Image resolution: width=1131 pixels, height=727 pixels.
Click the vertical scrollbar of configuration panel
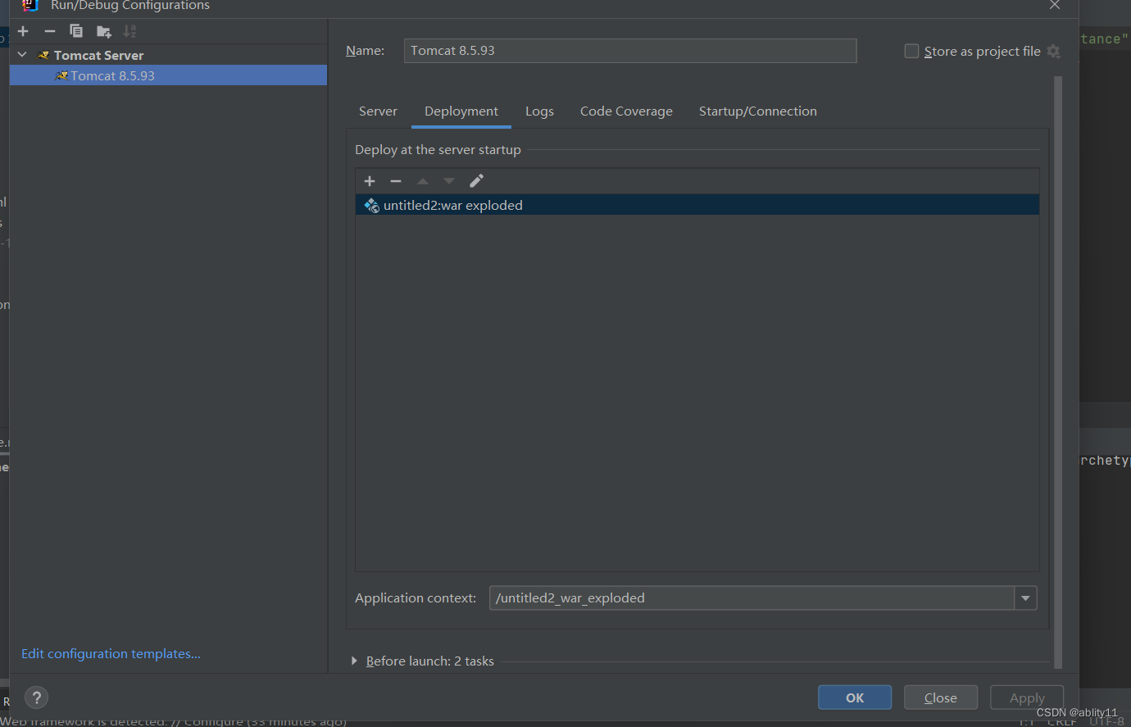(1058, 373)
